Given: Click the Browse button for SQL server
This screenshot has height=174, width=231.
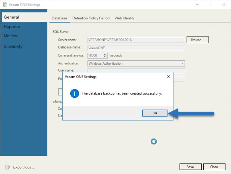Looking at the screenshot, I should (197, 40).
